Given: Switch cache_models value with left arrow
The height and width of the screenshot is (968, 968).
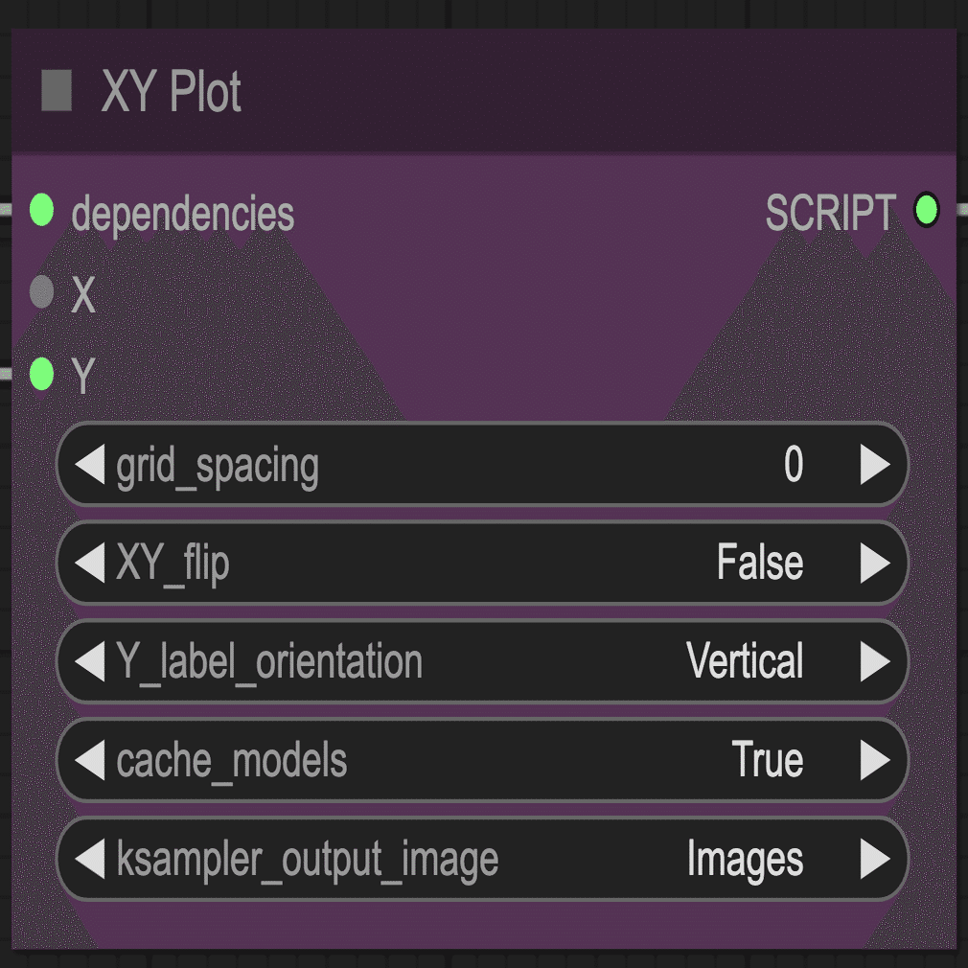Looking at the screenshot, I should (x=90, y=760).
